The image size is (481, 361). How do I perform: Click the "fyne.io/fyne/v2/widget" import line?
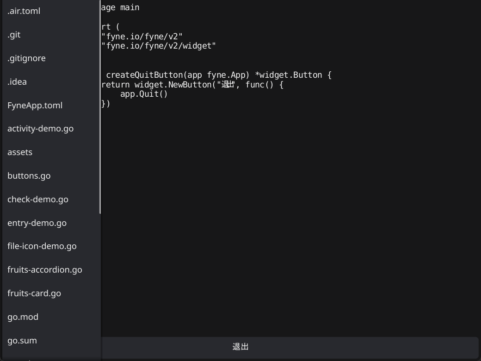click(x=159, y=46)
